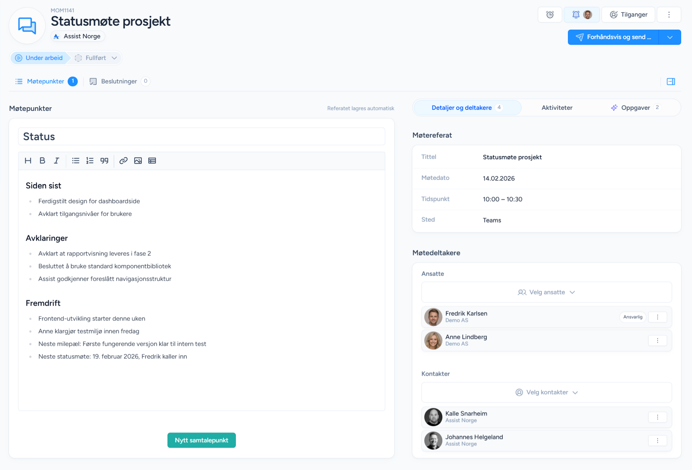Toggle the side panel layout icon
This screenshot has height=470, width=692.
[671, 82]
